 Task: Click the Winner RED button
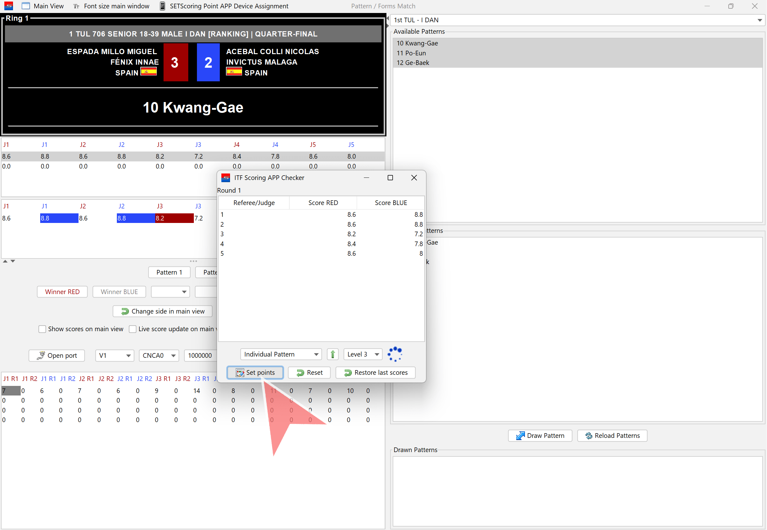62,292
